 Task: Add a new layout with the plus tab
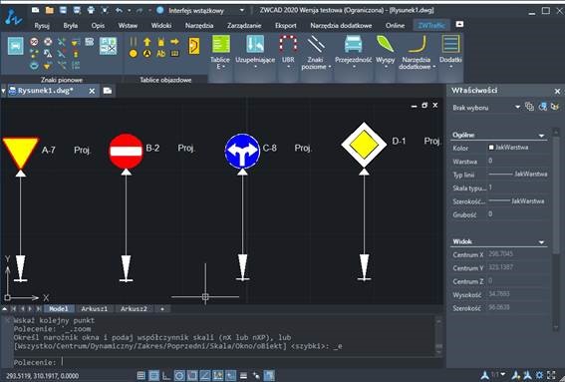(x=162, y=309)
